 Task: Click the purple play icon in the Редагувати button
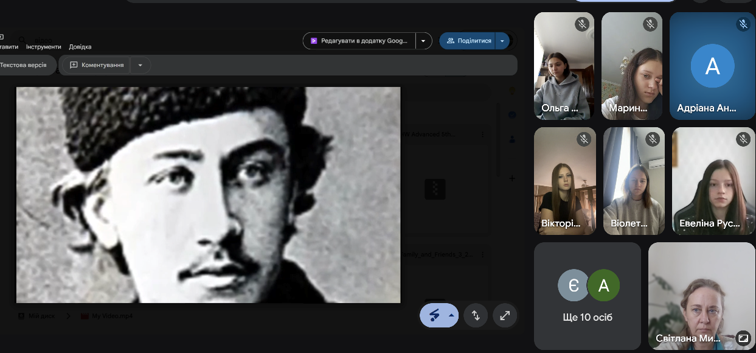coord(314,41)
